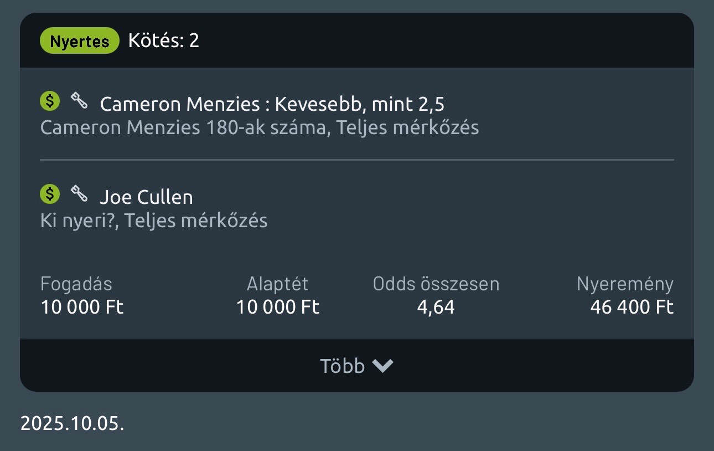Click the 2025.10.05. date label
The width and height of the screenshot is (714, 451).
pos(73,424)
